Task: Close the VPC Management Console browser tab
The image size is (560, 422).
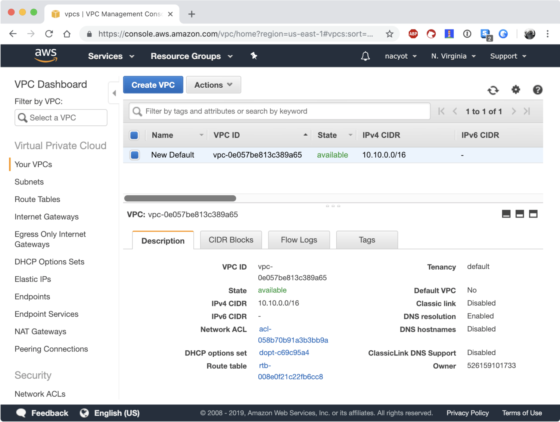Action: point(170,14)
